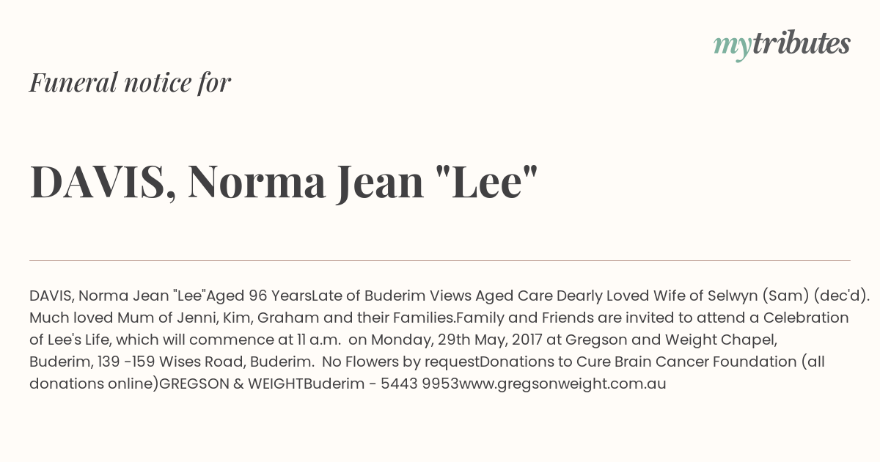The height and width of the screenshot is (462, 880).
Task: Select "Buderim Views Aged Care" text
Action: pyautogui.click(x=458, y=296)
